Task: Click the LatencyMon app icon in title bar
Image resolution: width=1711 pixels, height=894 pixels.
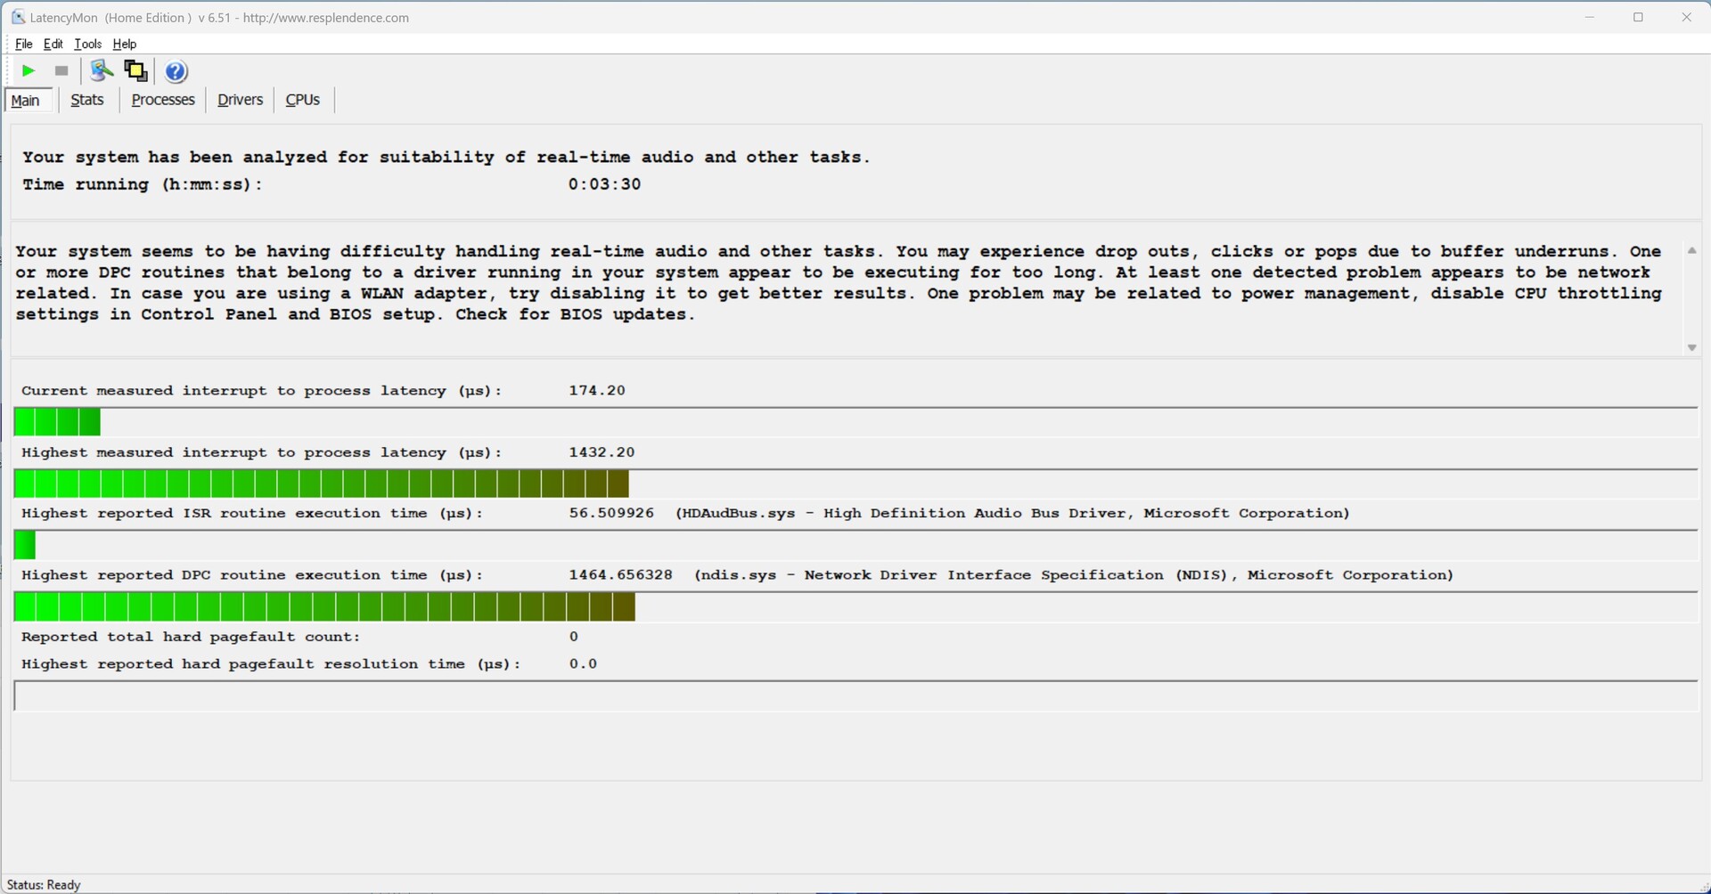Action: [17, 17]
